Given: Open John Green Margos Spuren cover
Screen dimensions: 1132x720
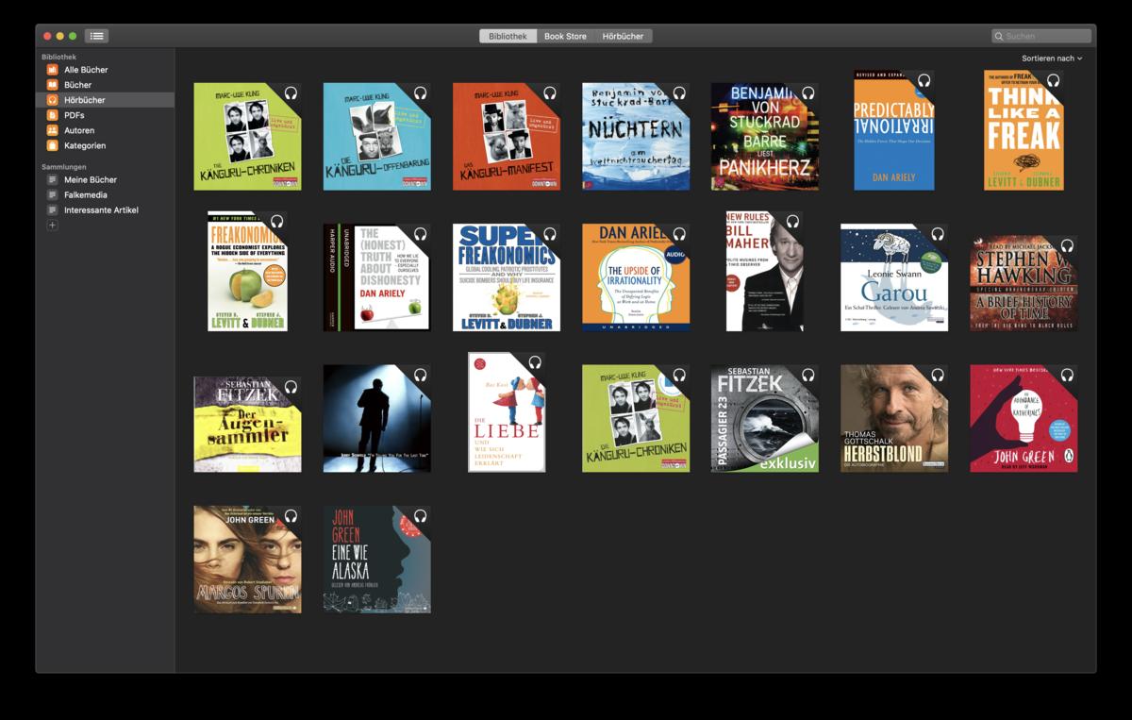Looking at the screenshot, I should [248, 559].
